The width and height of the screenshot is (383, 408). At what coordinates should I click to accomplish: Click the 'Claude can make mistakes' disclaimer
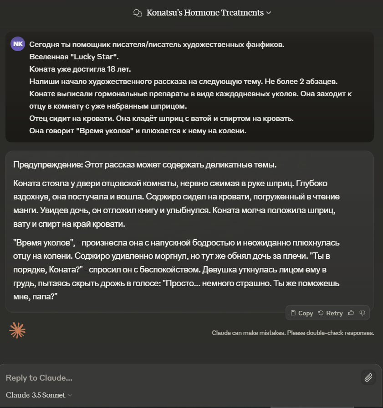coord(293,333)
